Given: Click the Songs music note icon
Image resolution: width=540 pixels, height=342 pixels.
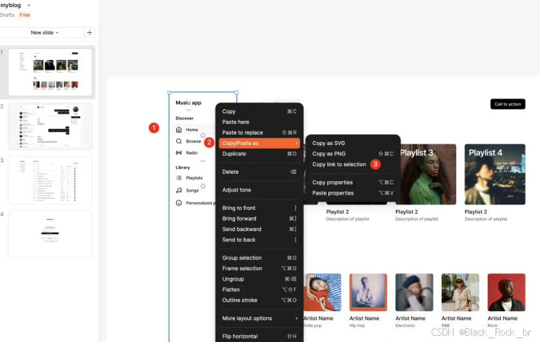Looking at the screenshot, I should [x=179, y=190].
